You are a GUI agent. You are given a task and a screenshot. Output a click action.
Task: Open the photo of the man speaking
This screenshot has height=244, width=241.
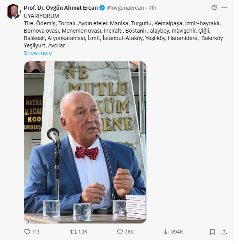(85, 142)
